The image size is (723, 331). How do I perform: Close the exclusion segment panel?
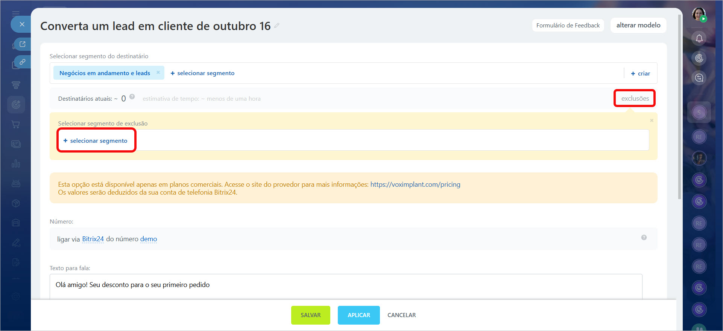tap(652, 121)
